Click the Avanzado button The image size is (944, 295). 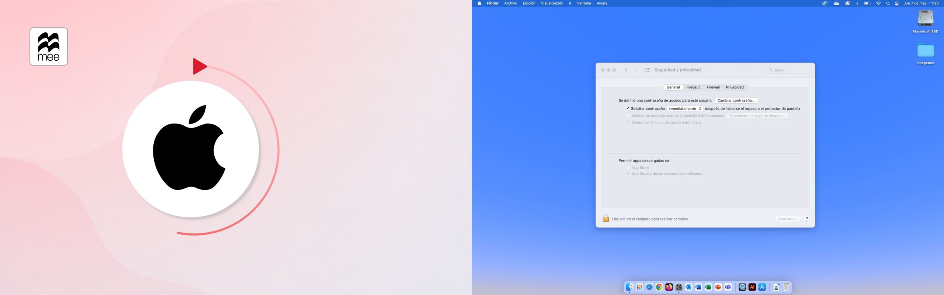787,219
